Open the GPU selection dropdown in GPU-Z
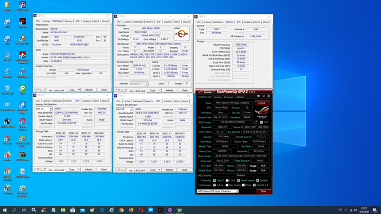 pyautogui.click(x=217, y=191)
